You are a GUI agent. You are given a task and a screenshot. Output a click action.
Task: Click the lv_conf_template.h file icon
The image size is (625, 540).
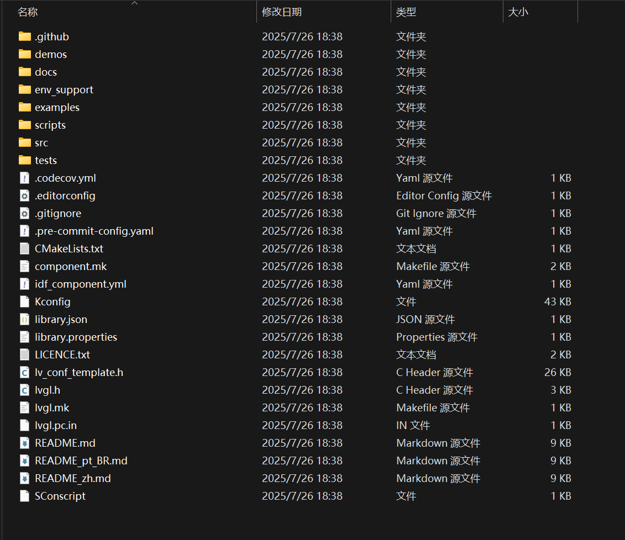click(24, 372)
